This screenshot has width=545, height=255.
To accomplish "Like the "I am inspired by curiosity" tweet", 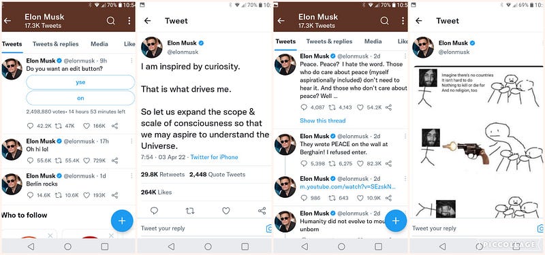I will [x=226, y=211].
